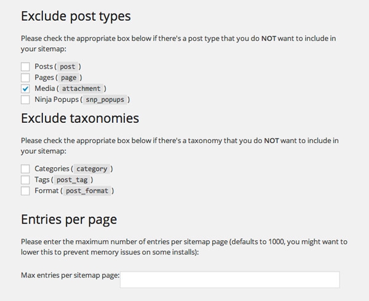369x301 pixels.
Task: Click the post_format code slug
Action: pyautogui.click(x=87, y=191)
